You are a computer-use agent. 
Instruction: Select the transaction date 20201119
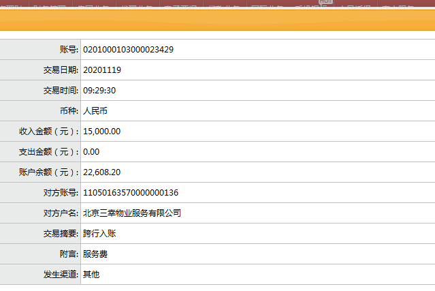tap(102, 70)
